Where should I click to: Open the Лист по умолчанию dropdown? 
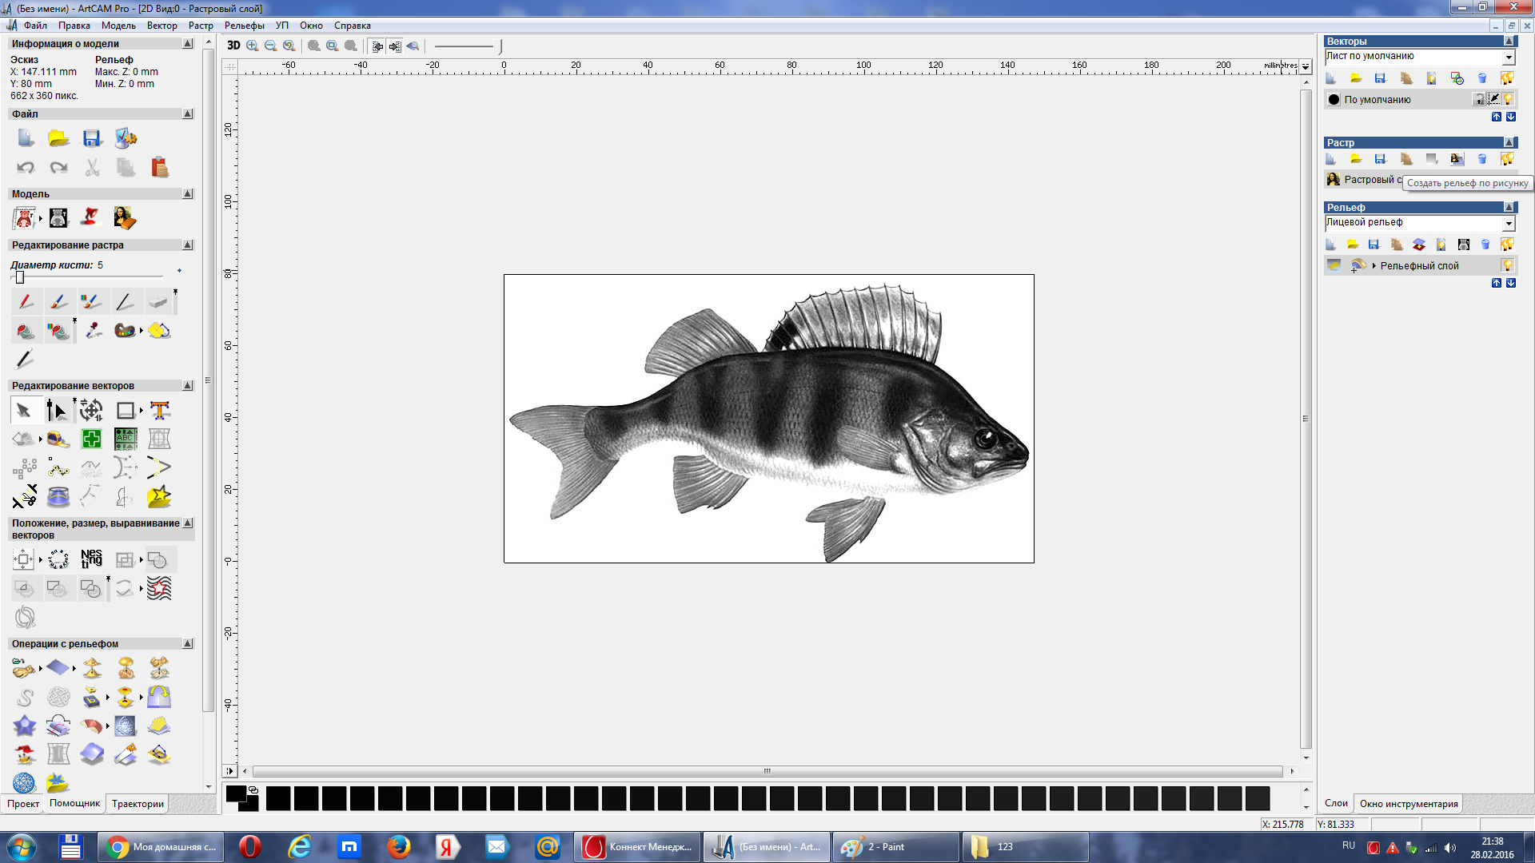(x=1508, y=57)
